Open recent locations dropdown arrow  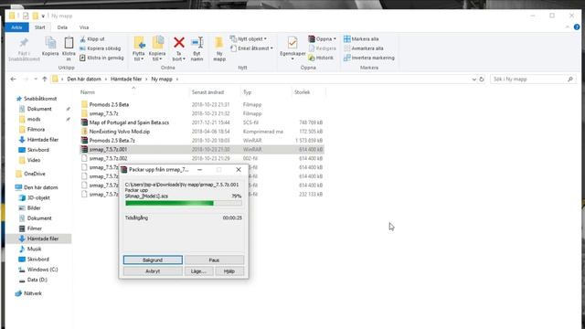click(x=36, y=80)
